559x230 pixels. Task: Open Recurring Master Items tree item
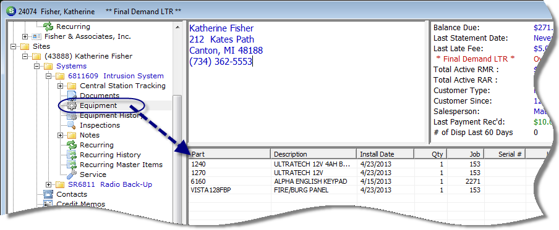point(121,165)
